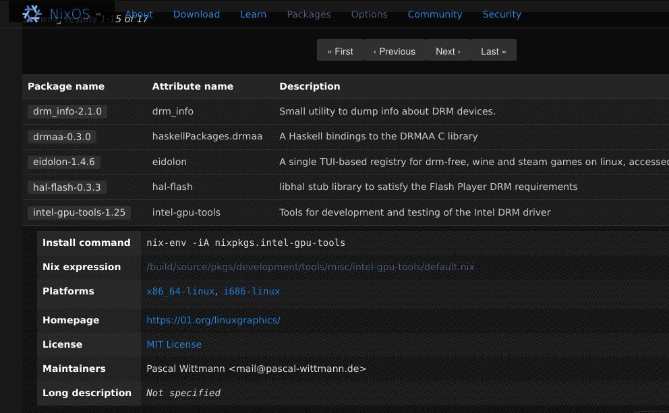
Task: Open the MIT License link
Action: click(x=173, y=344)
